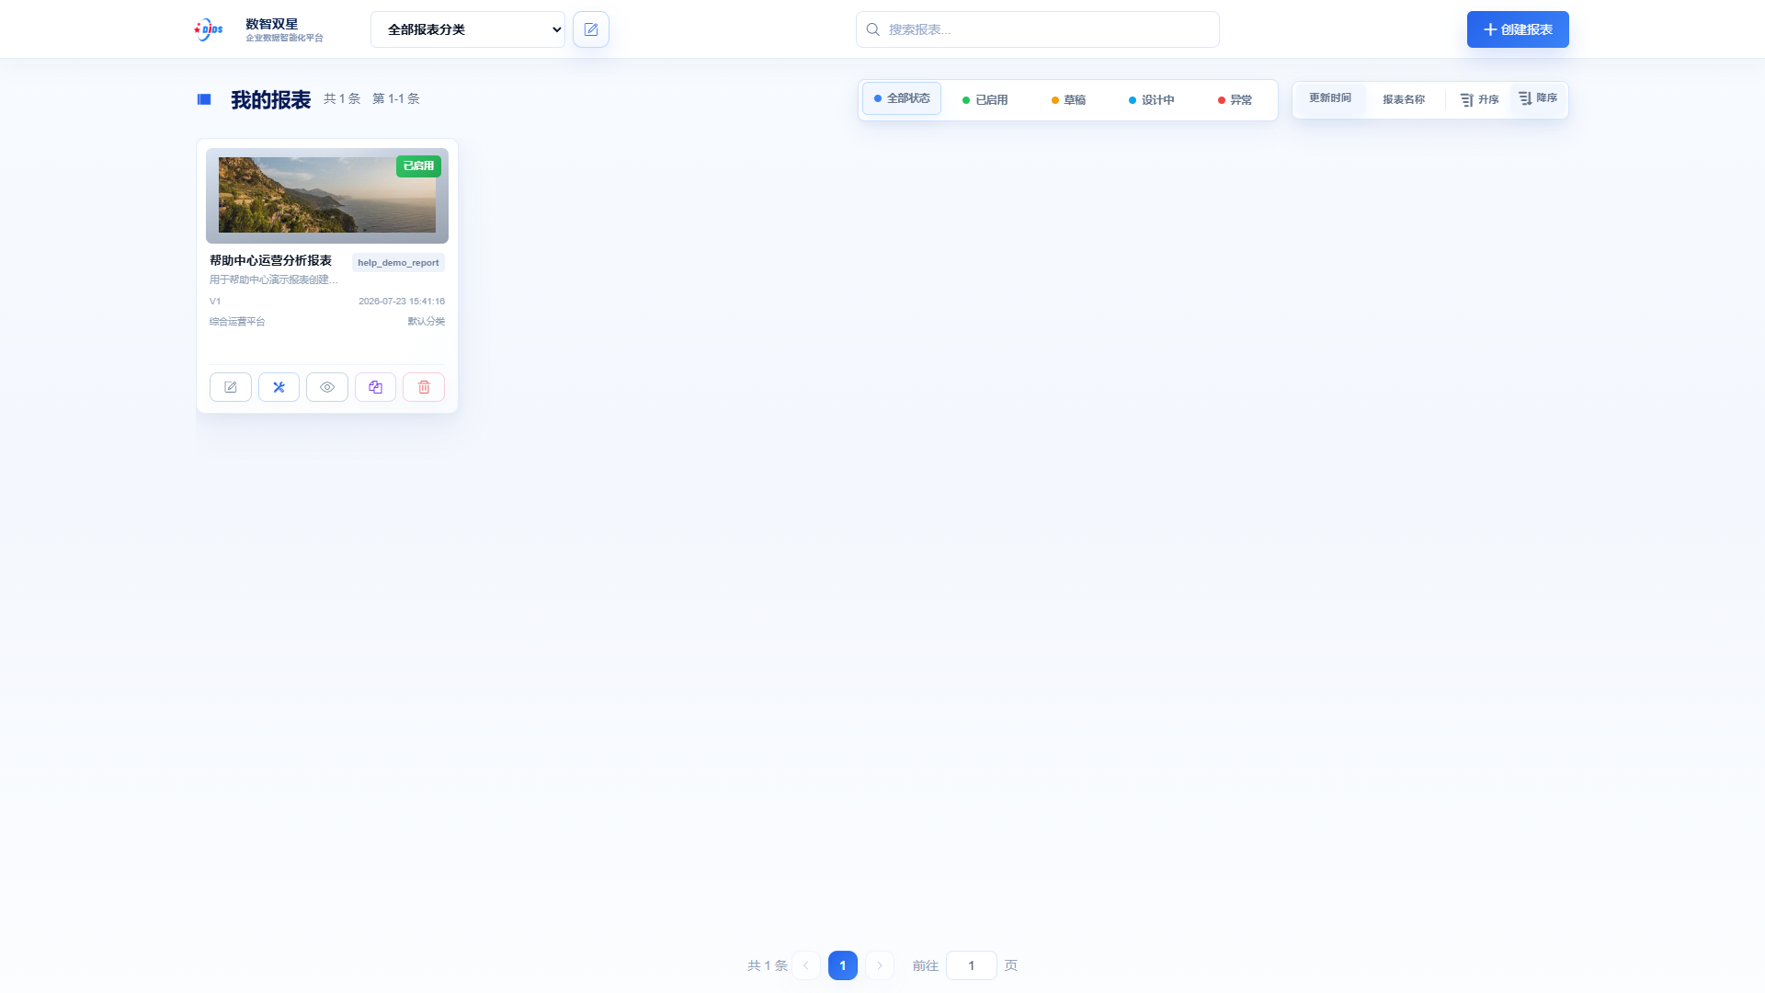Click the 第 1-1 条 range text
Viewport: 1765px width, 993px height.
point(396,98)
